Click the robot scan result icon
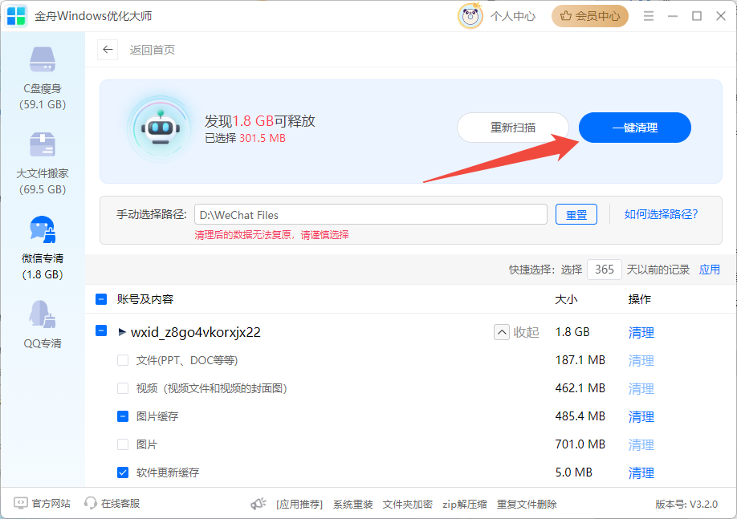 coord(161,128)
